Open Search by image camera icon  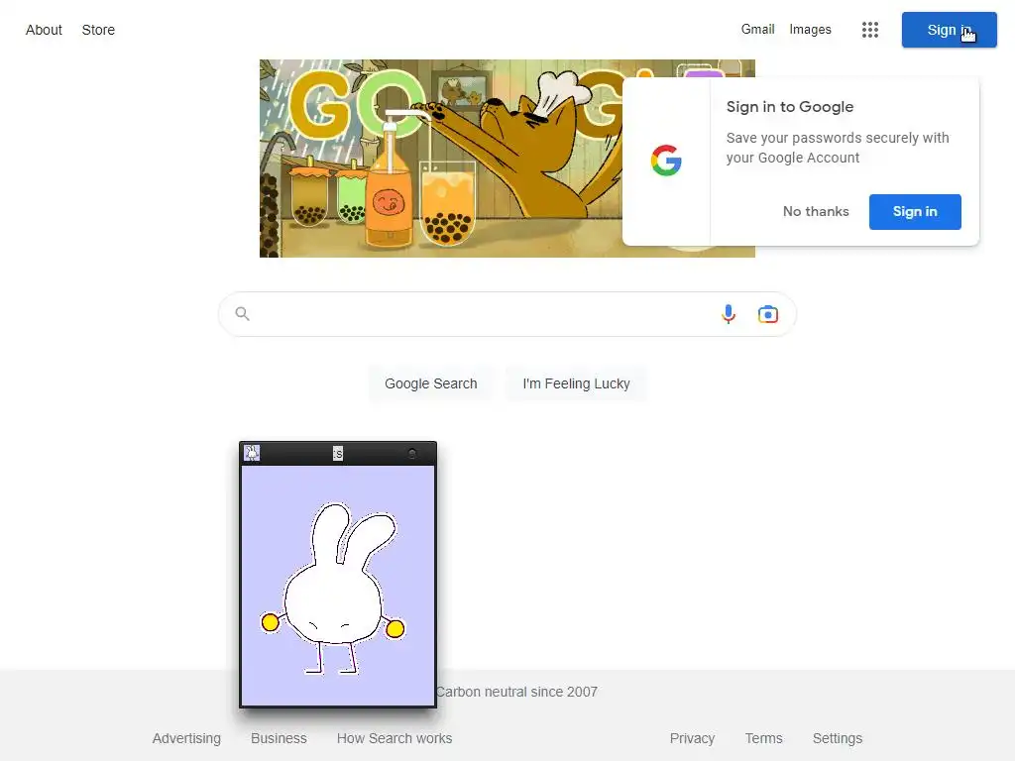tap(768, 314)
